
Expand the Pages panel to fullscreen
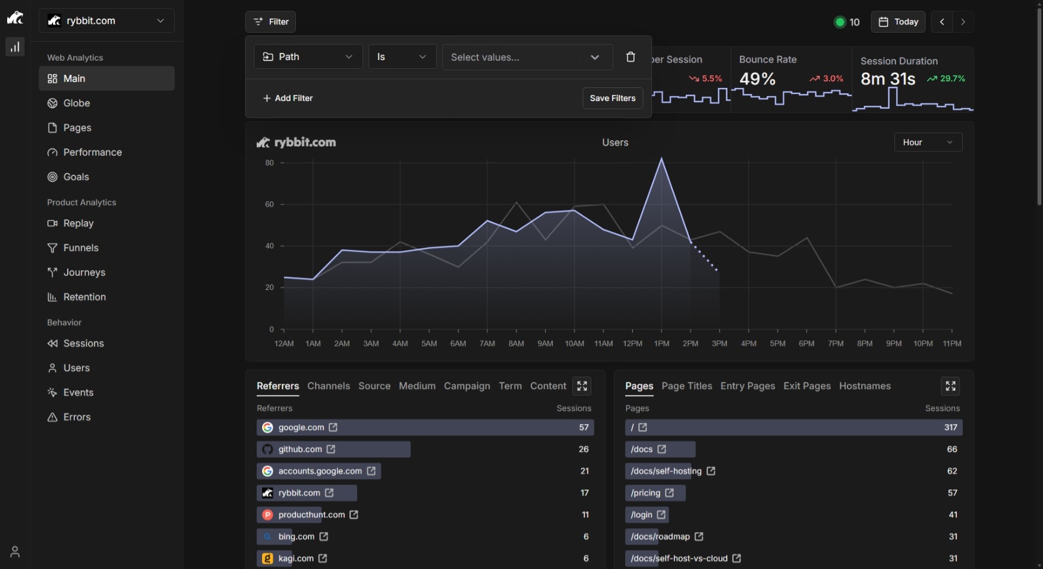(x=950, y=386)
